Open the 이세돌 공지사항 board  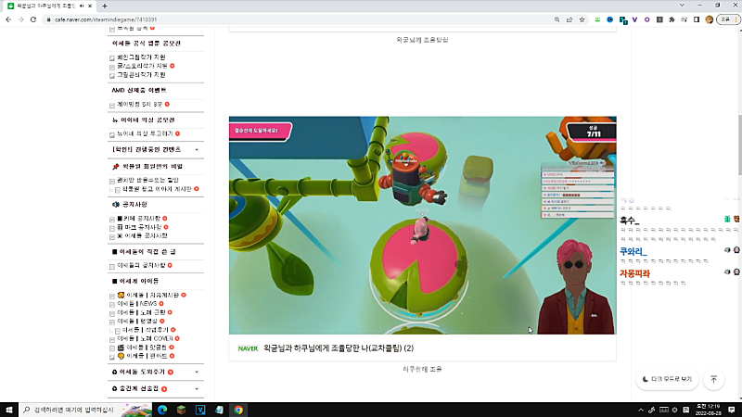coord(142,236)
